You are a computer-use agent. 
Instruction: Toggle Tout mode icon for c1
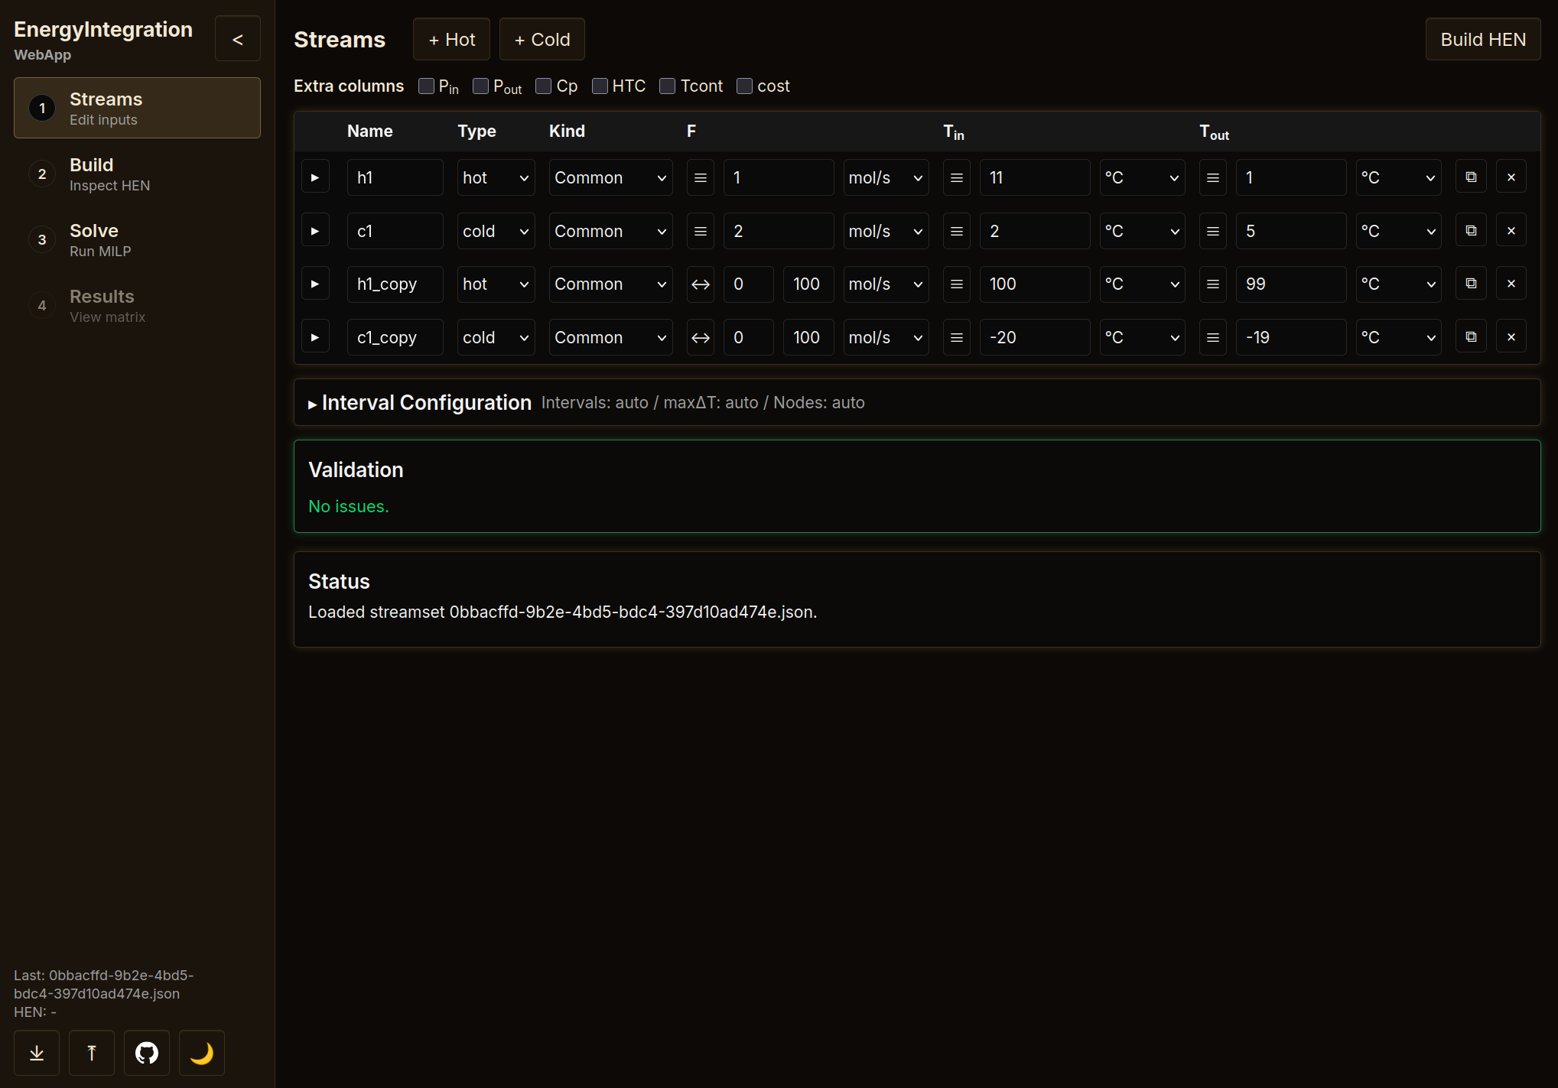click(1213, 231)
